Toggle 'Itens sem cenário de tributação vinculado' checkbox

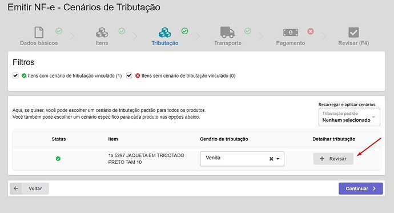129,75
